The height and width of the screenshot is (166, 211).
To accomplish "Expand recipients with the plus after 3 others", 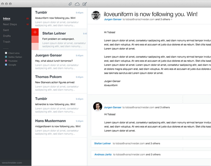I will tap(172, 19).
